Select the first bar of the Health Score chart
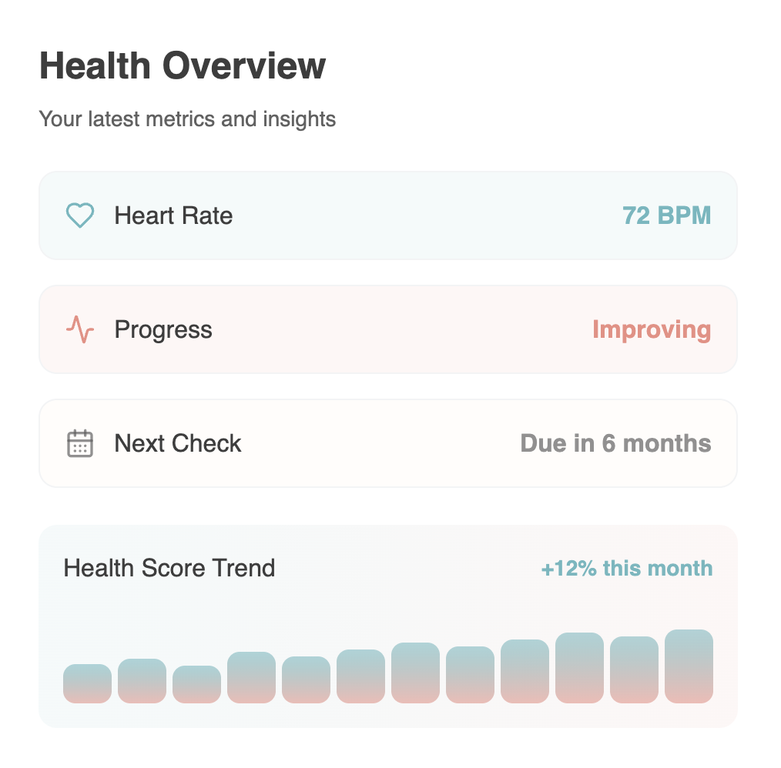This screenshot has height=768, width=781. 87,682
